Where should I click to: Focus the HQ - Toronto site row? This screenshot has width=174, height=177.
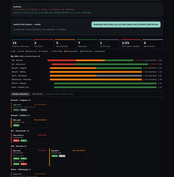[87, 60]
